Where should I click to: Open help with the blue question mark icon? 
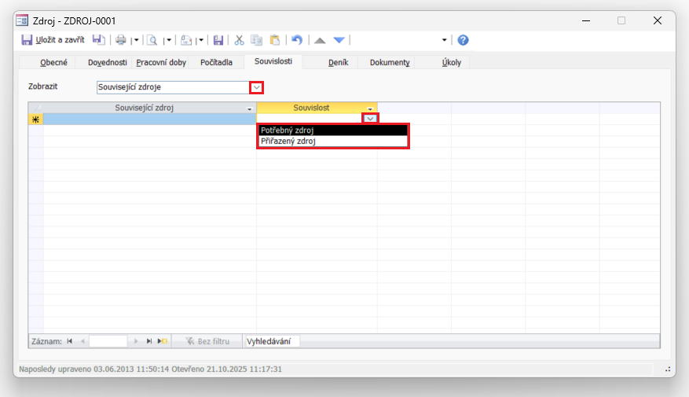click(463, 40)
